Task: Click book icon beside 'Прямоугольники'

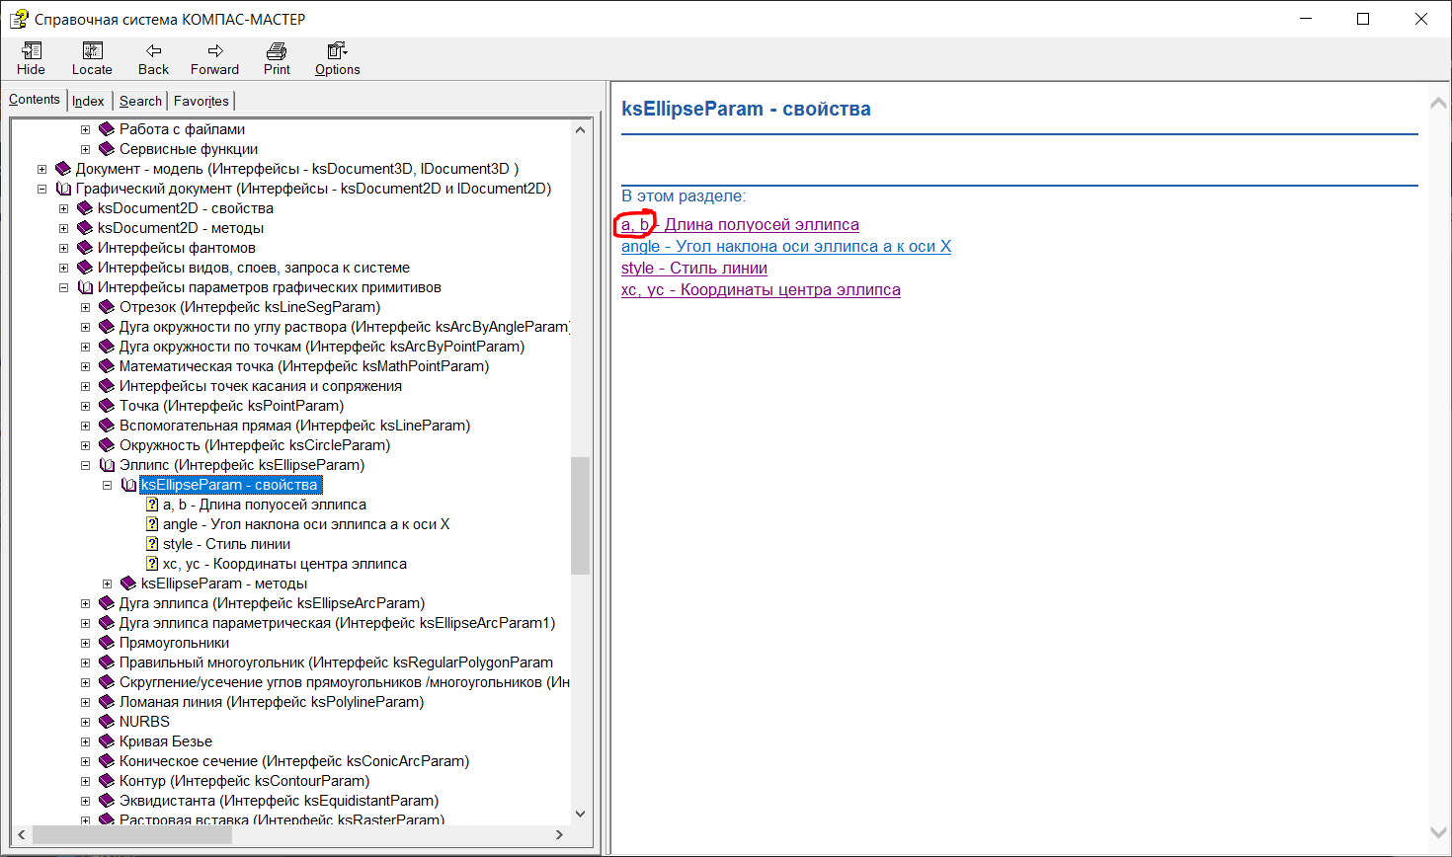Action: (x=107, y=643)
